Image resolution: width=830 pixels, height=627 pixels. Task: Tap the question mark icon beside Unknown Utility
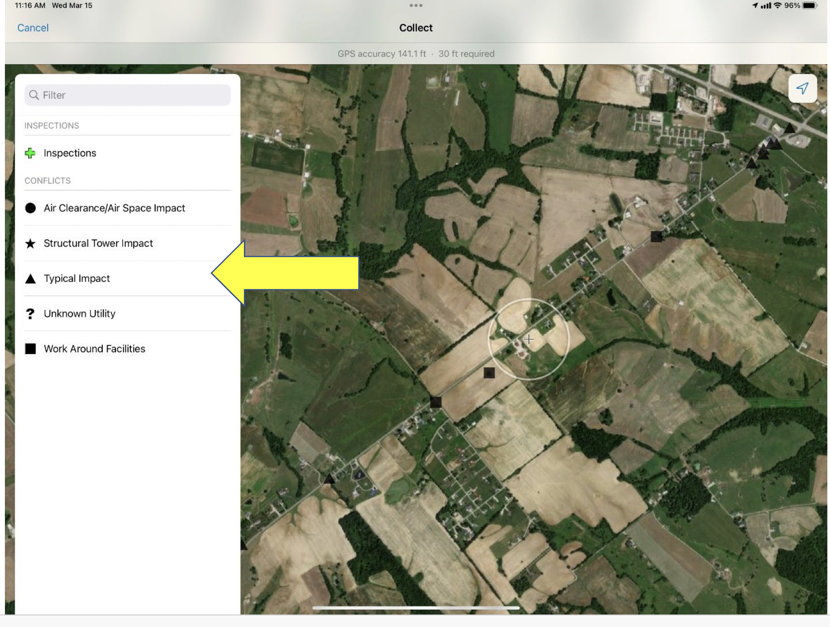coord(30,313)
